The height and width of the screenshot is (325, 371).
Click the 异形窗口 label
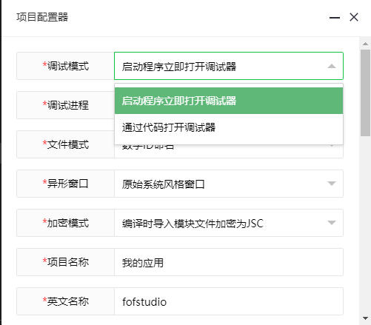pyautogui.click(x=65, y=184)
